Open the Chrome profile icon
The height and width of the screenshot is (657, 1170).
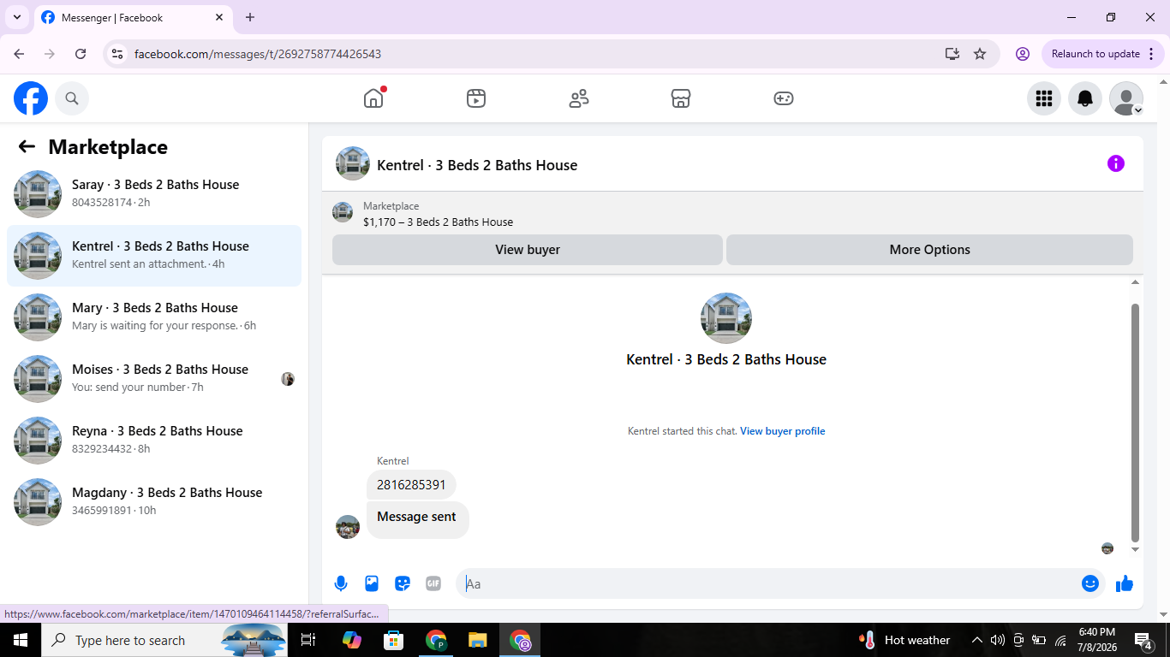1023,54
